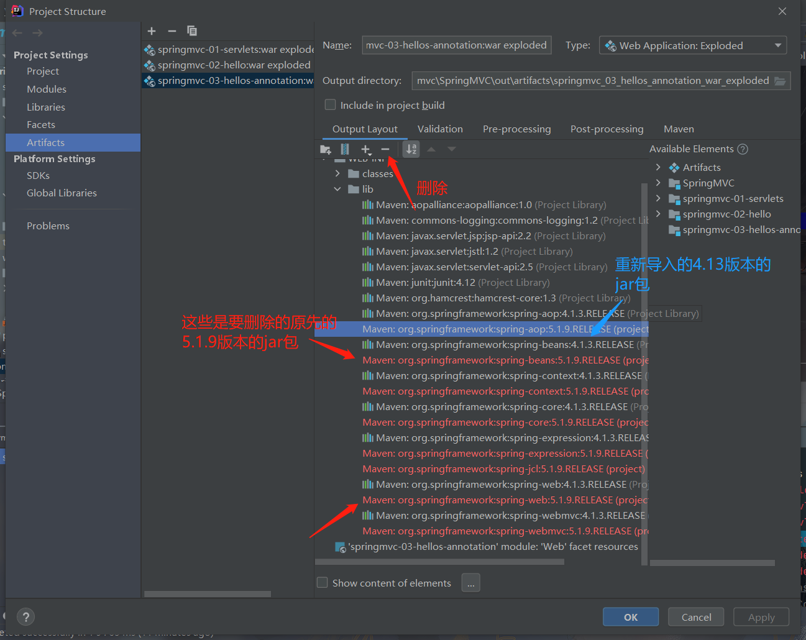Image resolution: width=806 pixels, height=640 pixels.
Task: Click the artifact Name input field
Action: coord(457,45)
